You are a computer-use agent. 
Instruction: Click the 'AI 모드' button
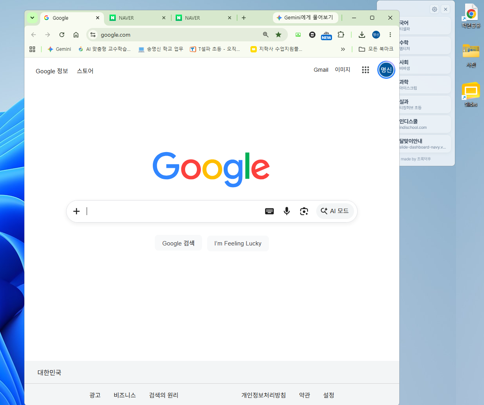coord(335,211)
